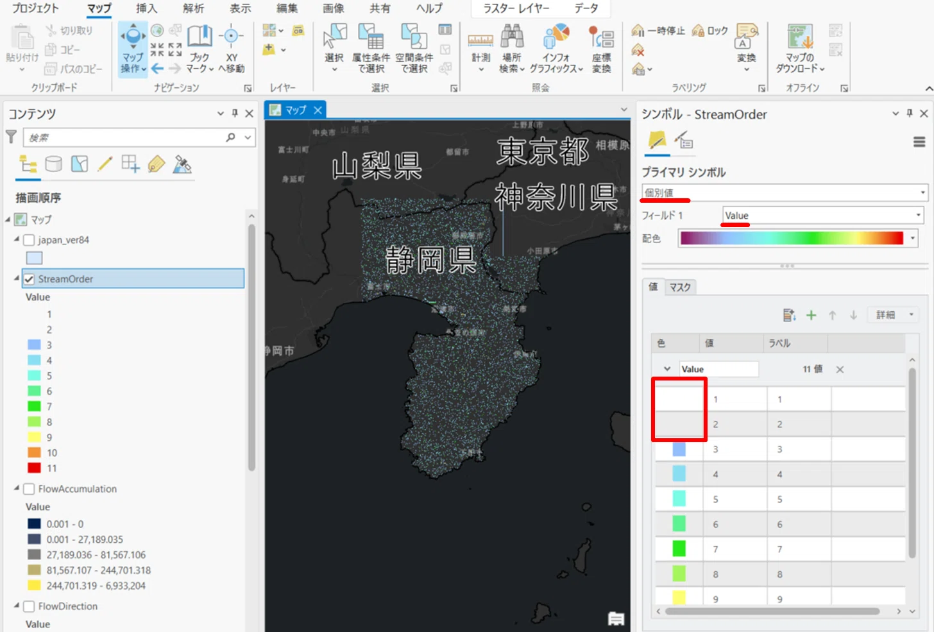The image size is (934, 632).
Task: Open the プロジェクト (Project) menu
Action: [x=35, y=8]
